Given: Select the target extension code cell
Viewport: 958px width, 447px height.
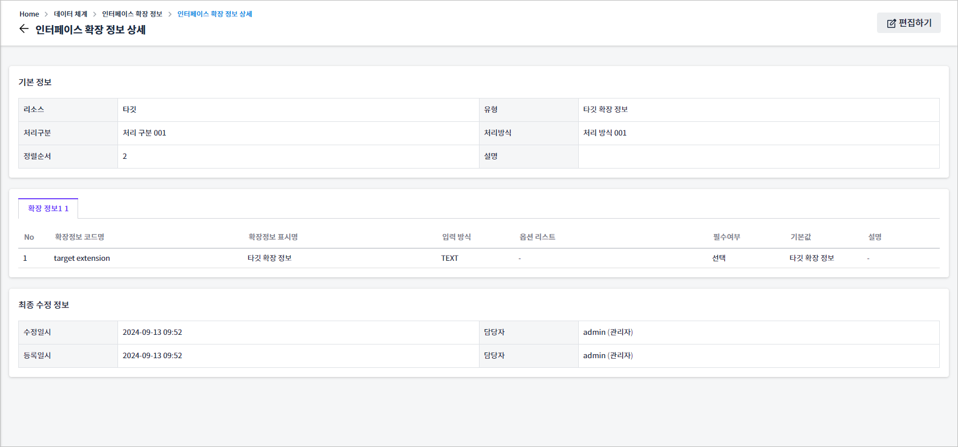Looking at the screenshot, I should point(82,258).
